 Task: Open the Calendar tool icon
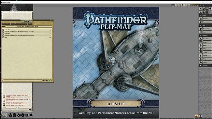pyautogui.click(x=207, y=9)
